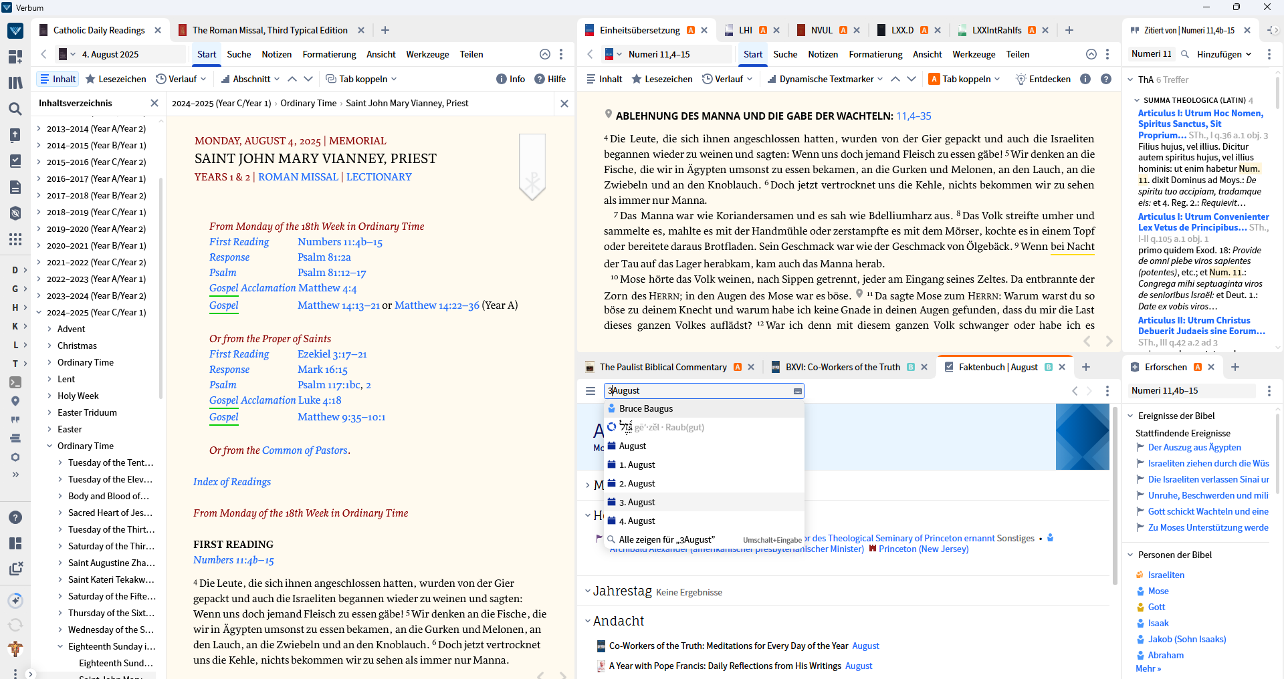Click the Hilfe help icon in left panel
Screen dimensions: 1284x679
(550, 79)
